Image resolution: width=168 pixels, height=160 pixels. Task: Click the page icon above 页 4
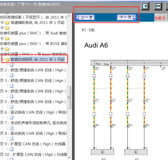[11, 86]
